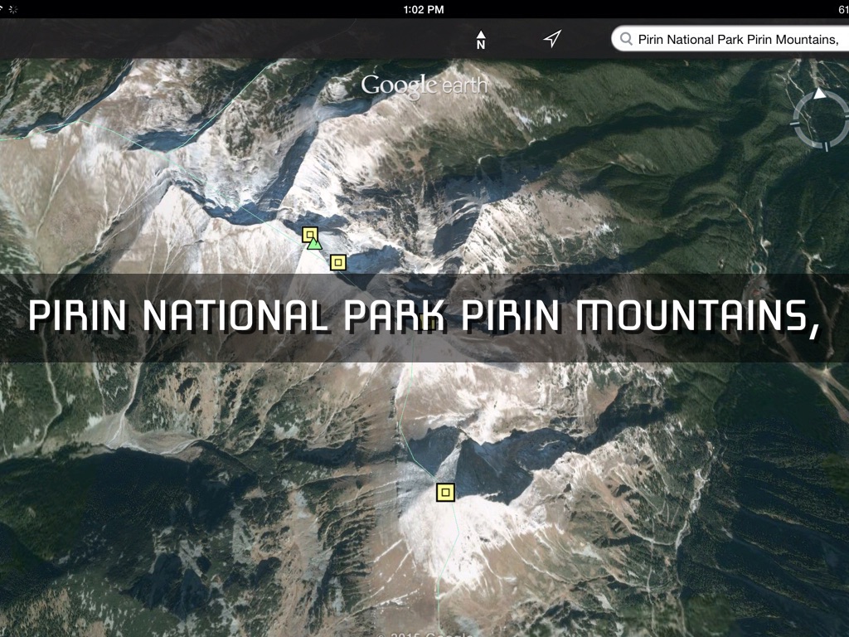Select the lowest yellow square placemark
The image size is (849, 637).
point(445,493)
